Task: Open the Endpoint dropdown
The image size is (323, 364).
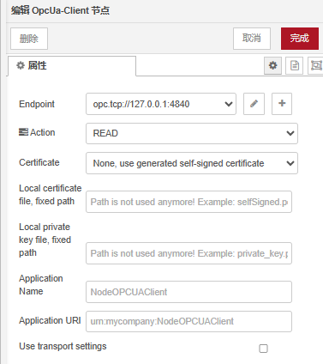Action: [161, 104]
